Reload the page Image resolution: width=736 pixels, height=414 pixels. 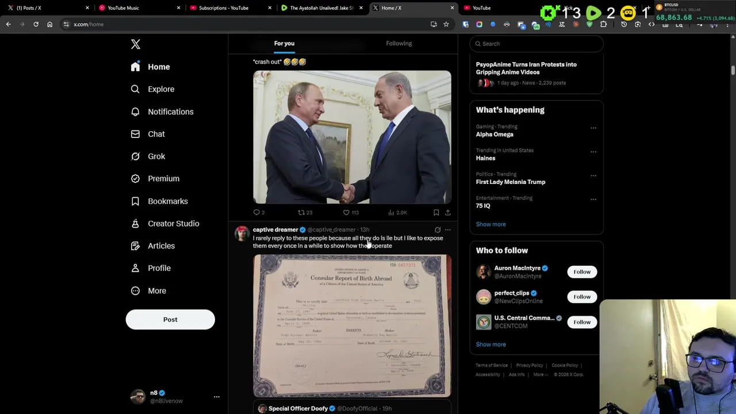[x=36, y=24]
